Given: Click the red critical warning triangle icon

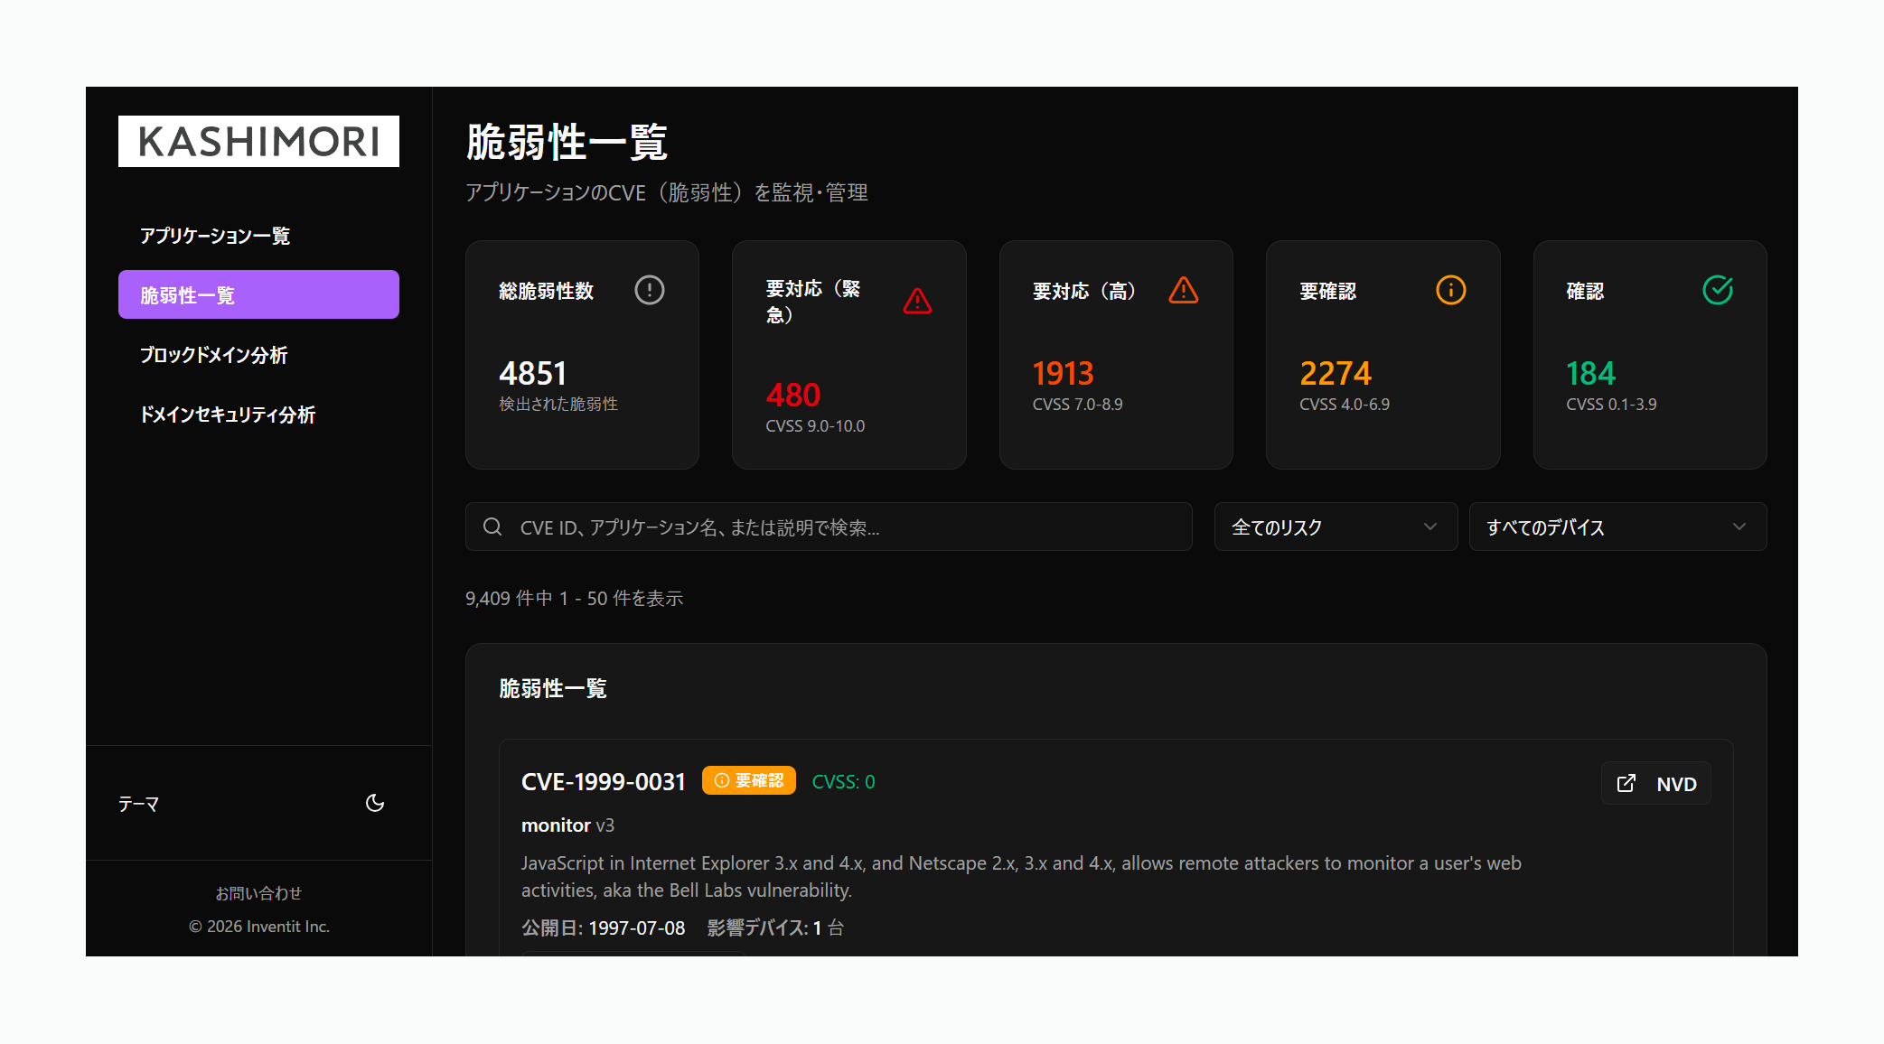Looking at the screenshot, I should pyautogui.click(x=916, y=301).
